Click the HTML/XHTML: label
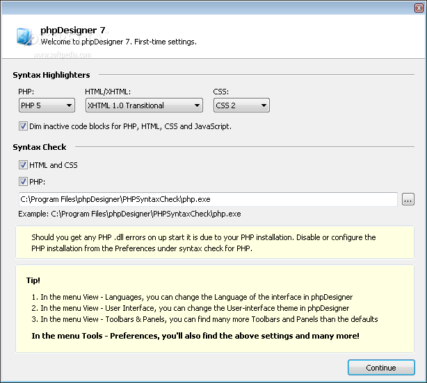Screen dimensions: 427x383 pos(108,92)
